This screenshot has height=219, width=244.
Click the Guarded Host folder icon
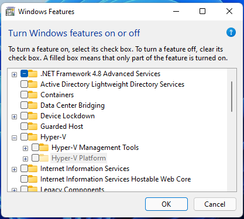coord(33,126)
